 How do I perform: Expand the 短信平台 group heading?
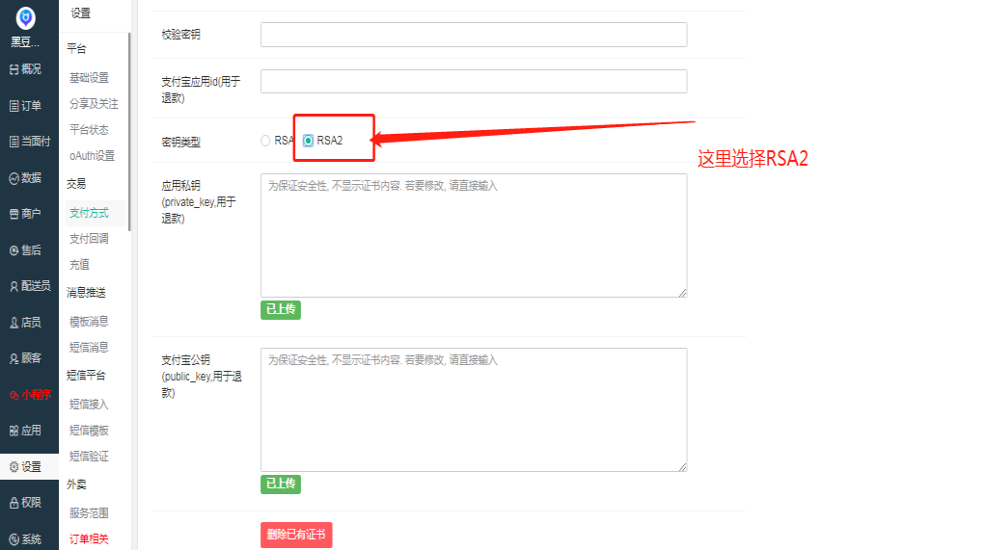[86, 376]
